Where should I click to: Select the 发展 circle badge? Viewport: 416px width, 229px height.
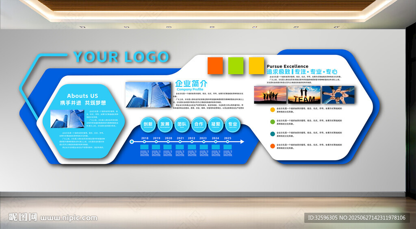(x=165, y=125)
